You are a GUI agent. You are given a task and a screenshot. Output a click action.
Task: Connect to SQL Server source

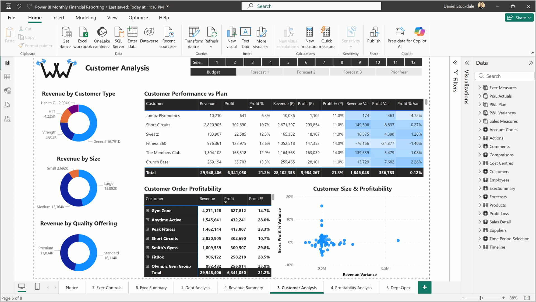point(119,37)
